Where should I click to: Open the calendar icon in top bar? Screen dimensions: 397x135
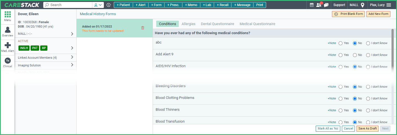[312, 5]
